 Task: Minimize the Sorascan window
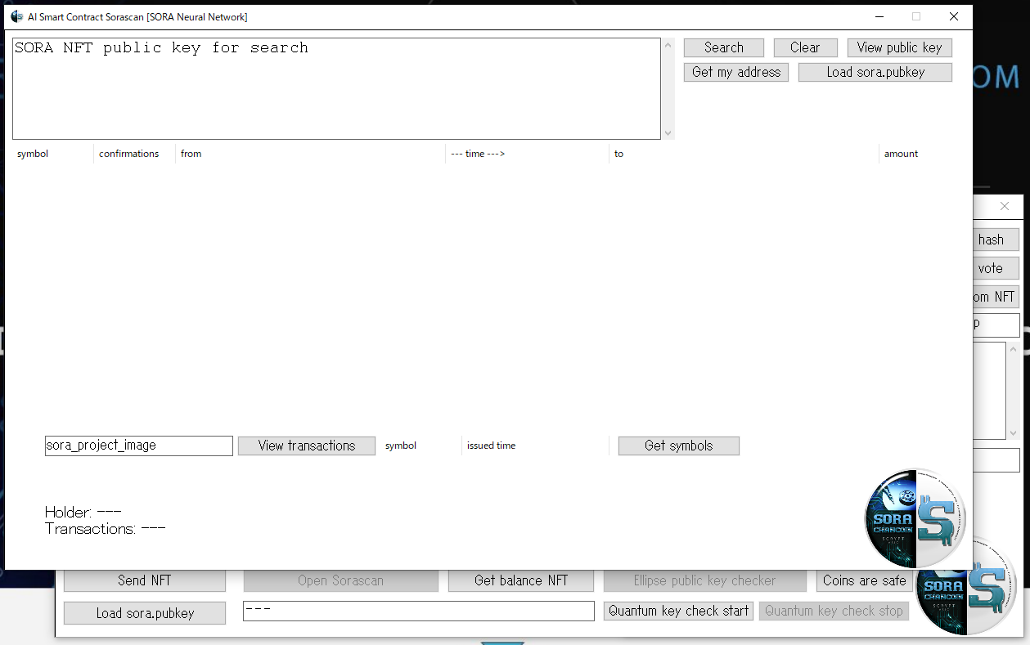(879, 16)
